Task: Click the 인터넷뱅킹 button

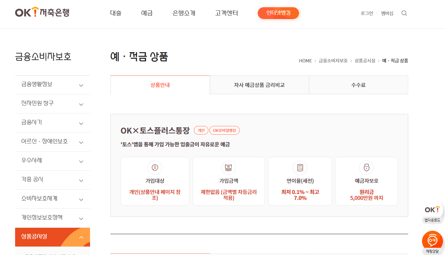Action: (278, 13)
